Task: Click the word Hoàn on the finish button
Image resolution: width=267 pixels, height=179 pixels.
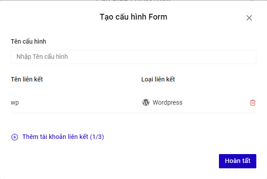Action: [x=233, y=161]
